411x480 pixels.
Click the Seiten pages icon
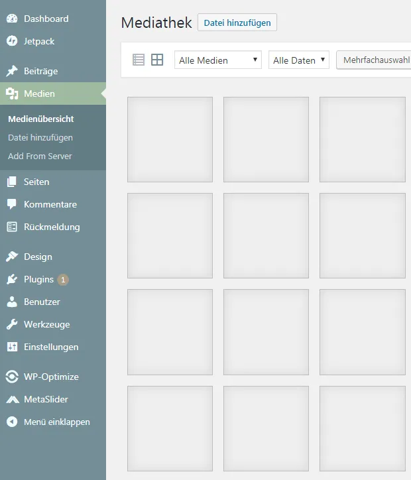pyautogui.click(x=12, y=182)
